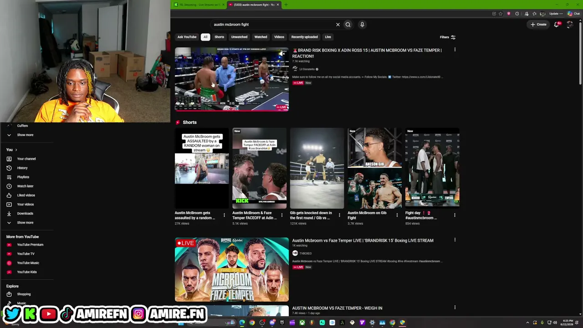Select the Watched filter chip
The image size is (583, 328).
click(x=261, y=37)
